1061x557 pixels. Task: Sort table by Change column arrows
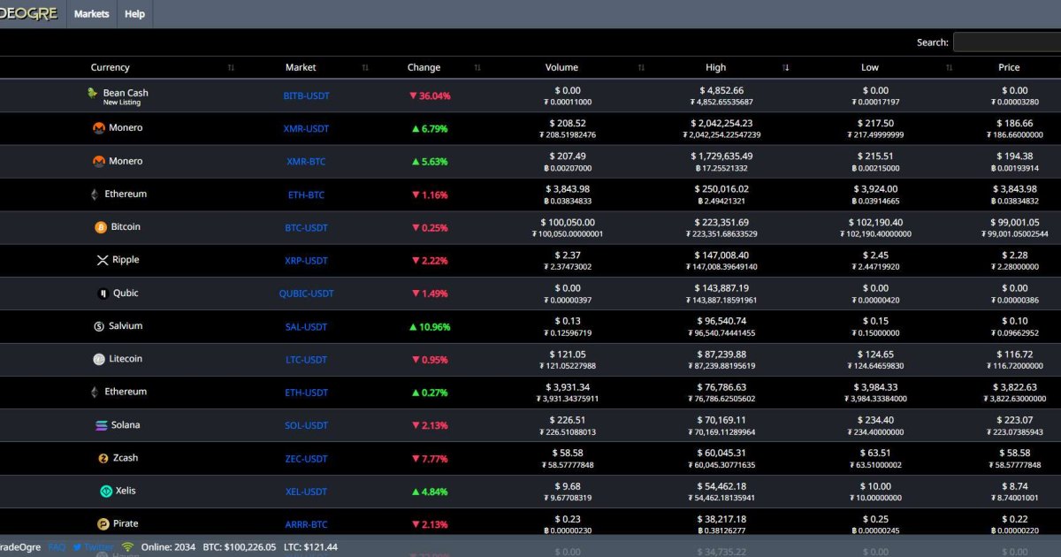point(477,68)
